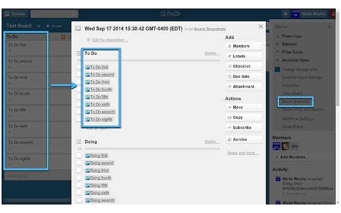
Task: Click the header search field
Action: click(x=54, y=14)
